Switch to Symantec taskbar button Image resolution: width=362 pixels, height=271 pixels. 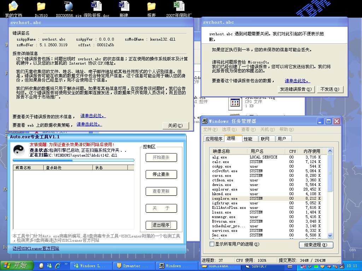pyautogui.click(x=133, y=266)
